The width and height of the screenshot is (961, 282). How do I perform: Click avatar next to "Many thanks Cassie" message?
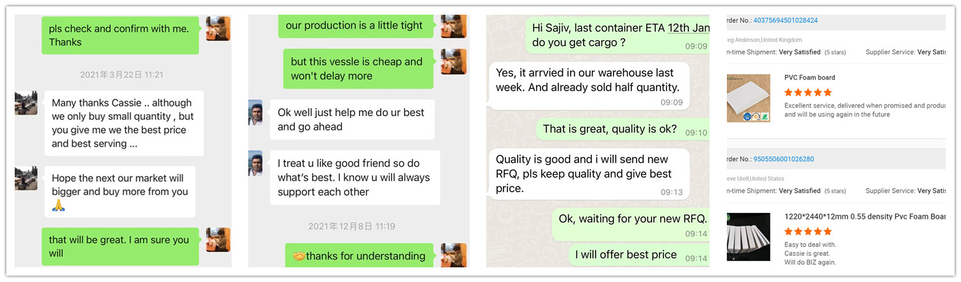[x=26, y=103]
